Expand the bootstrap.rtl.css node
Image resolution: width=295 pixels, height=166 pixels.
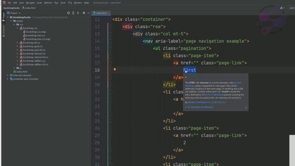click(18, 43)
